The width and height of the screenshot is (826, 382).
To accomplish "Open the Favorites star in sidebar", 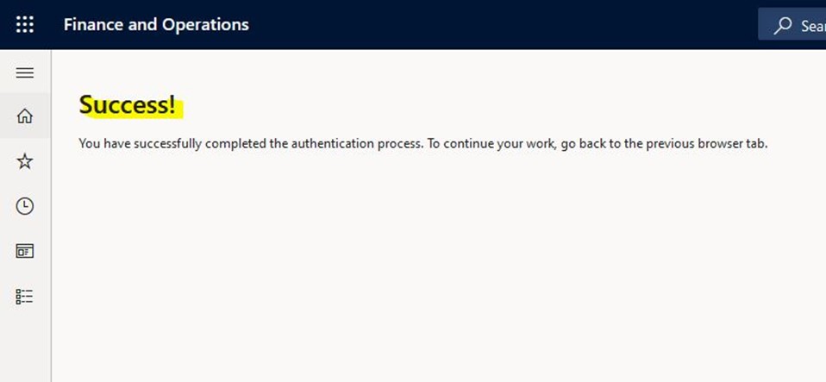I will point(25,161).
